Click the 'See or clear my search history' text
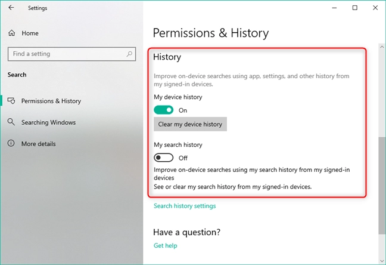Screen dimensions: 386x265 233,187
